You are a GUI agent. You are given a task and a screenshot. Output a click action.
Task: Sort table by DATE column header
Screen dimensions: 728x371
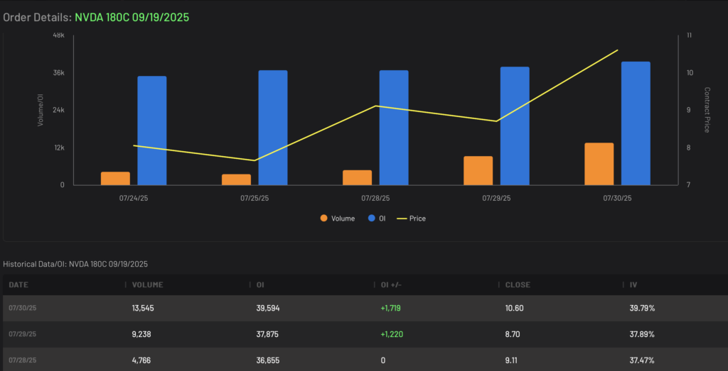(x=18, y=285)
